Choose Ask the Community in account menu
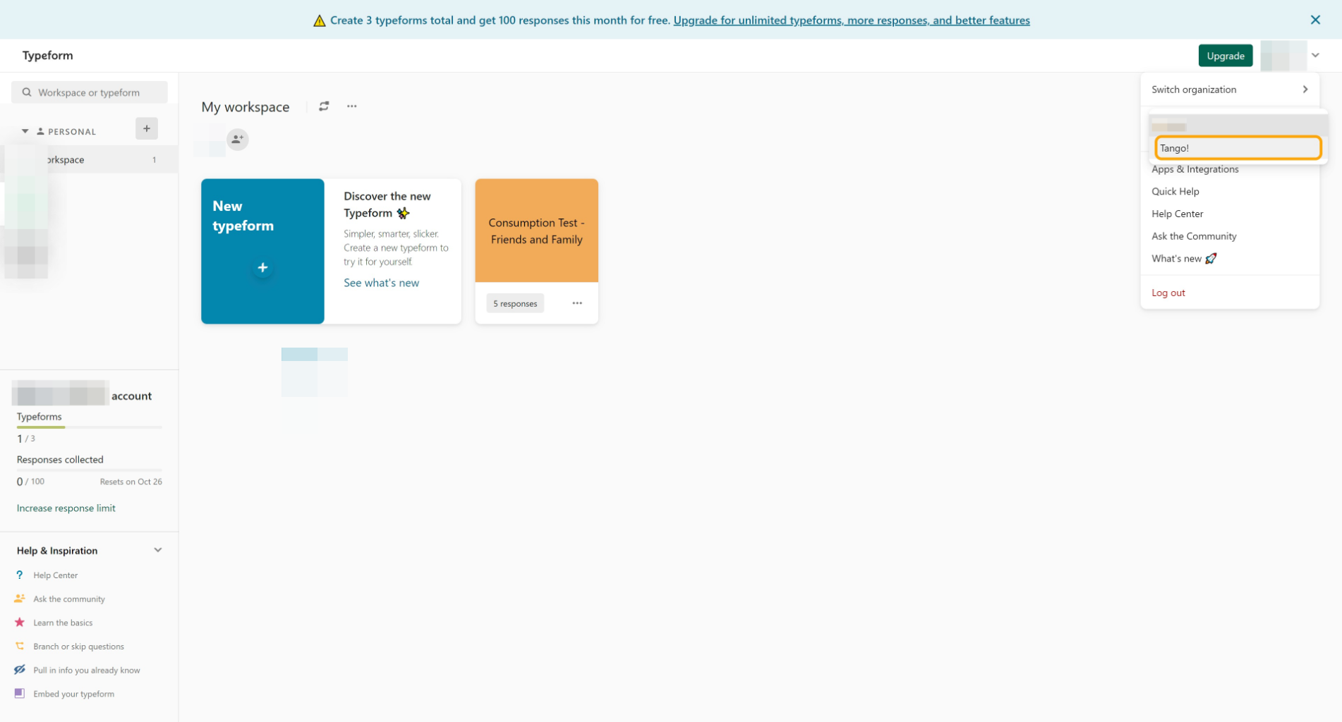Image resolution: width=1342 pixels, height=722 pixels. pos(1194,236)
